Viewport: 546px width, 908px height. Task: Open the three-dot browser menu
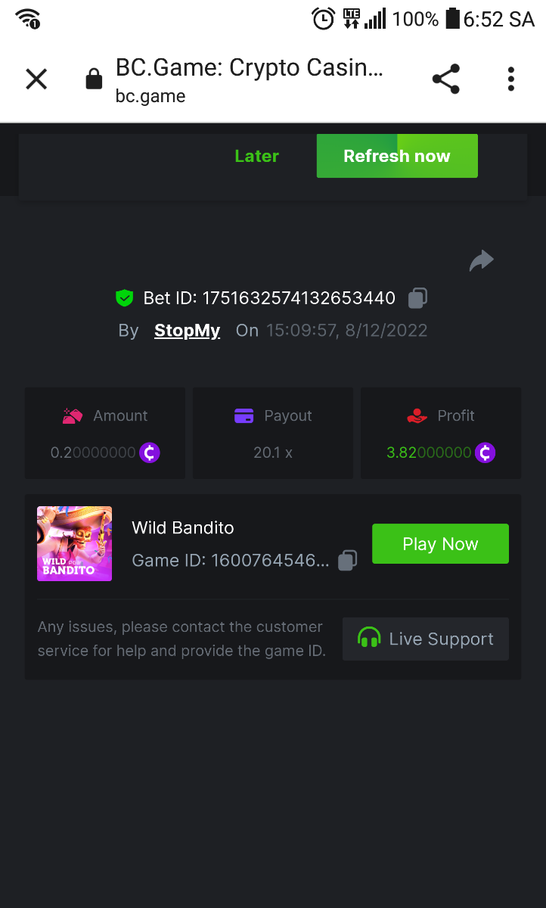[x=511, y=79]
